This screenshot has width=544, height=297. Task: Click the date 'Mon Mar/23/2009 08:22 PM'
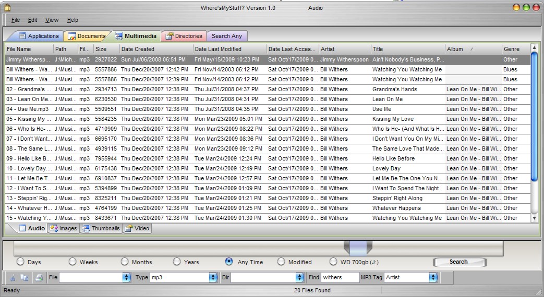(x=228, y=129)
